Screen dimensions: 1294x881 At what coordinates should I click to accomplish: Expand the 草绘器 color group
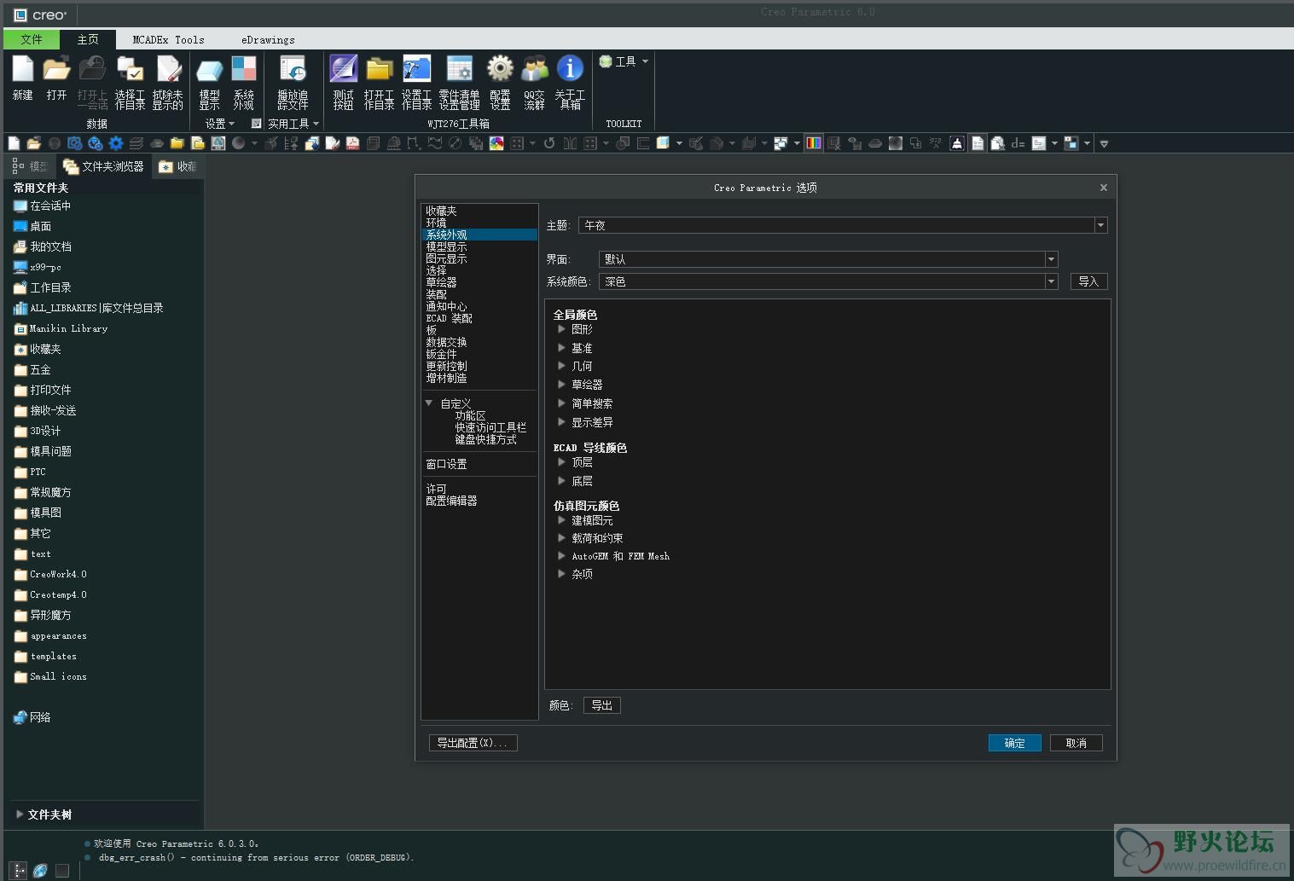click(x=561, y=385)
